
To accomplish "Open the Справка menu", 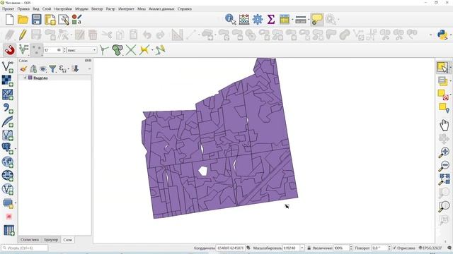I will [185, 9].
